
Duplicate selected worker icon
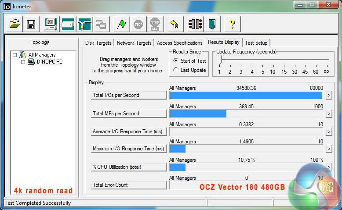pos(101,24)
